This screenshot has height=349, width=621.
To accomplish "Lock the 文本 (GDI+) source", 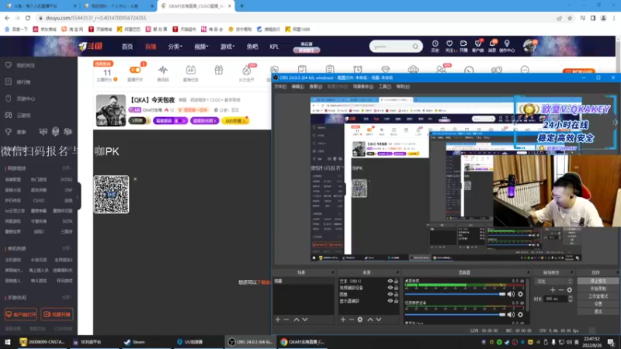I will (x=396, y=282).
